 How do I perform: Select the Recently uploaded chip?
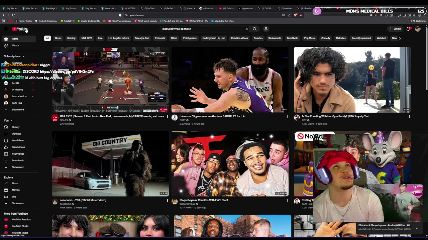(361, 38)
